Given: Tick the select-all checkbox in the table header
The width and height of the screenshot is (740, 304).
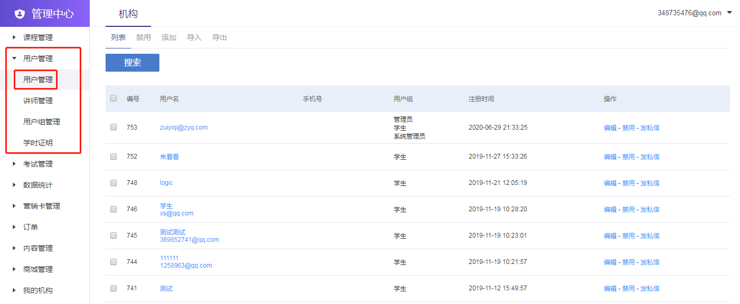Looking at the screenshot, I should point(113,98).
